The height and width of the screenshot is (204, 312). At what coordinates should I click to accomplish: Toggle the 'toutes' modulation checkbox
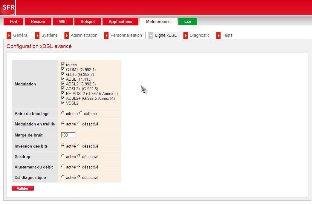pyautogui.click(x=63, y=64)
